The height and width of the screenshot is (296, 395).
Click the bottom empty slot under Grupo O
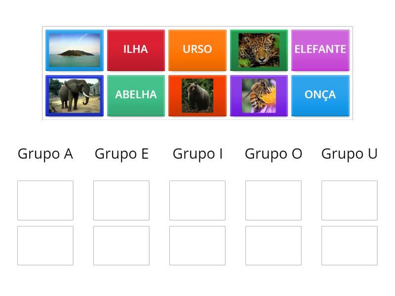[x=274, y=245]
